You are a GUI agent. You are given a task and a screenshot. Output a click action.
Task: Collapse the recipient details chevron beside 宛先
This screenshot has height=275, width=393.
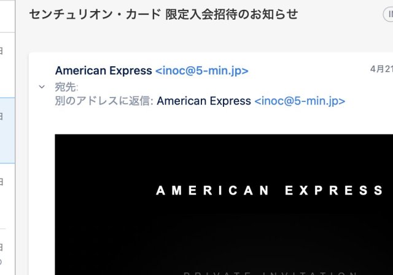point(42,87)
